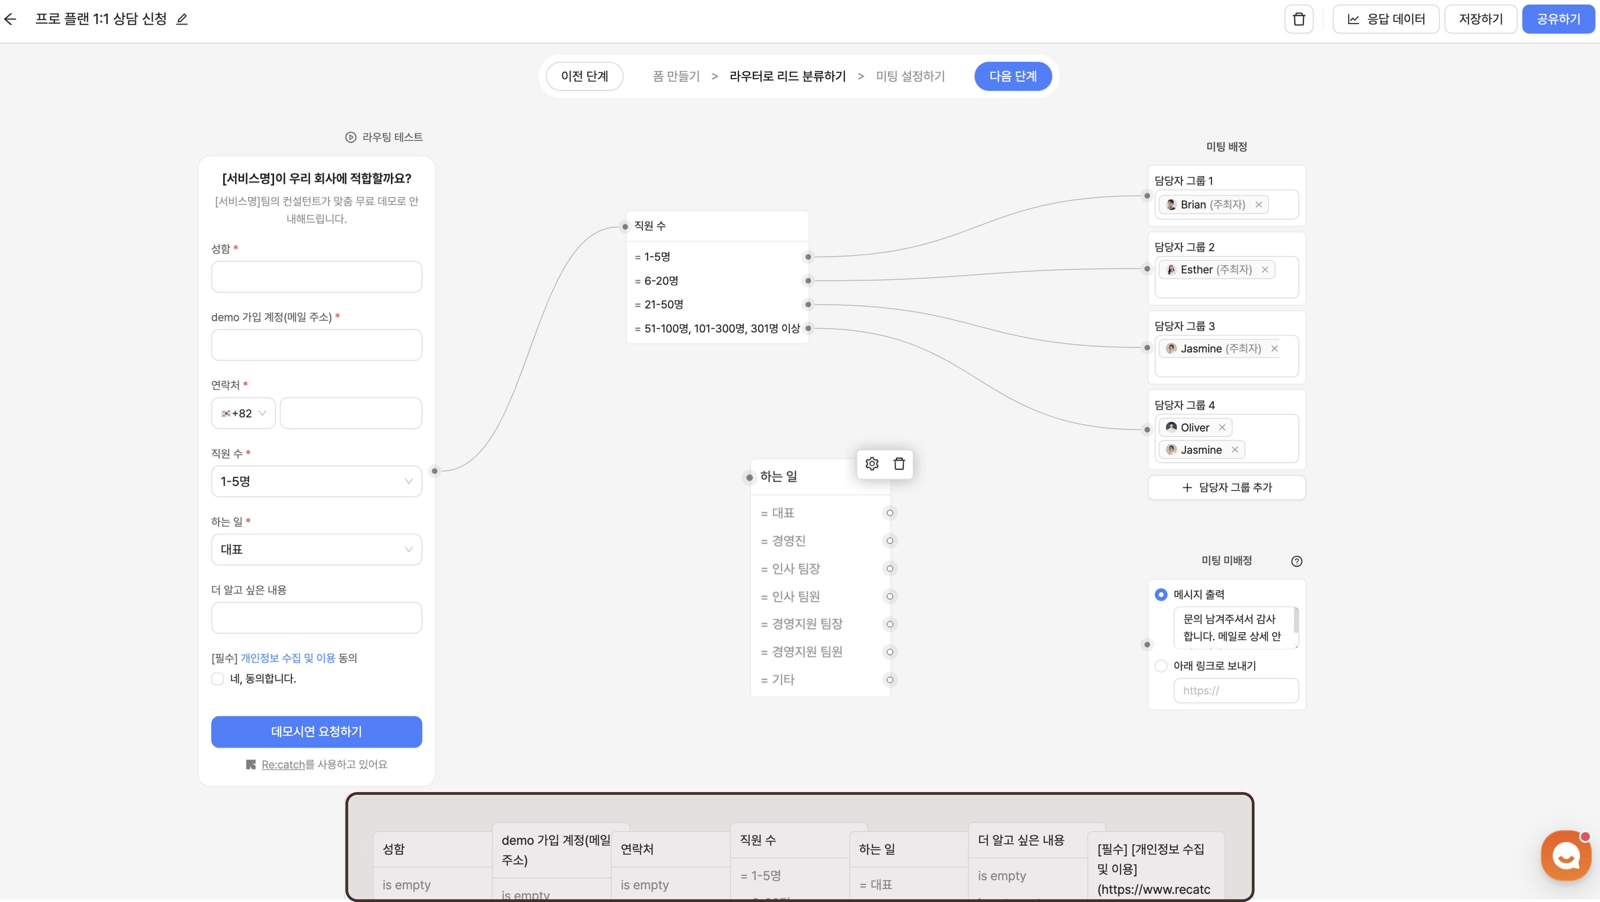
Task: Check the 네, 동의합니다 checkbox
Action: tap(217, 679)
